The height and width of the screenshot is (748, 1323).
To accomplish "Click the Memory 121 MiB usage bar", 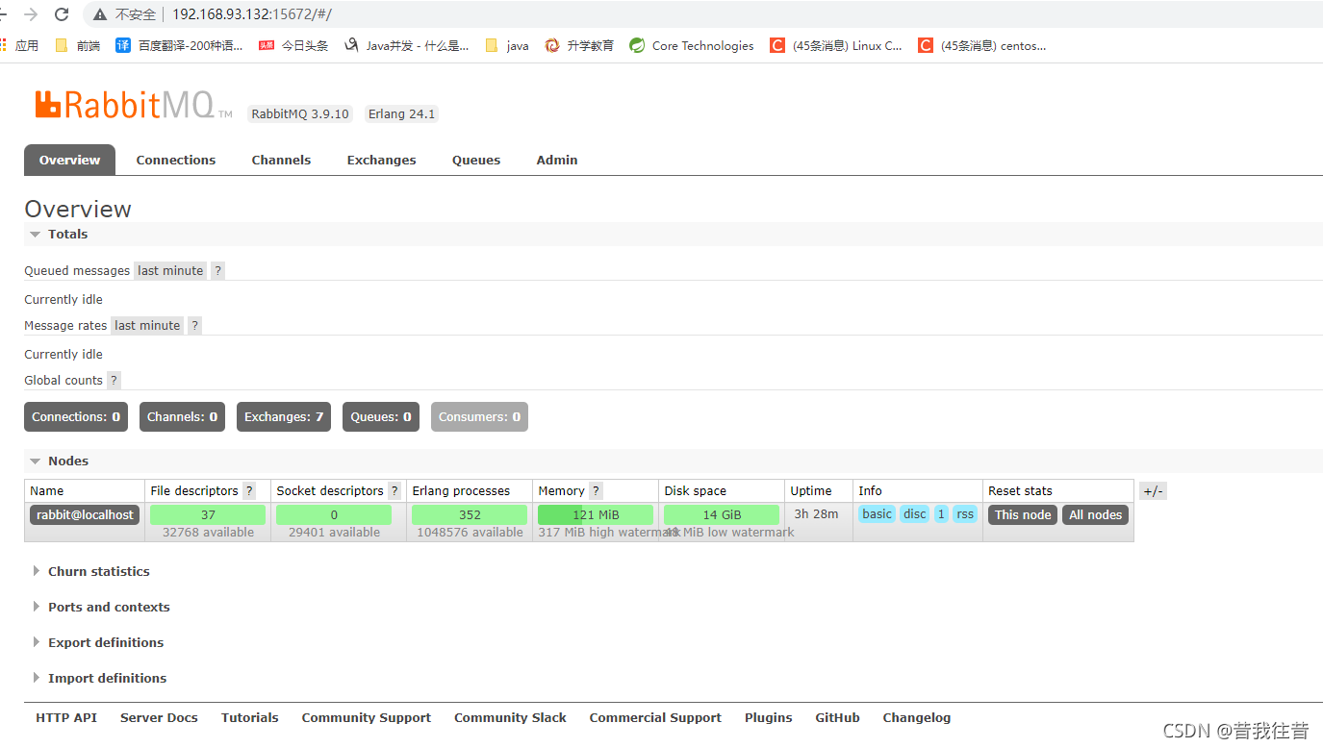I will tap(596, 515).
